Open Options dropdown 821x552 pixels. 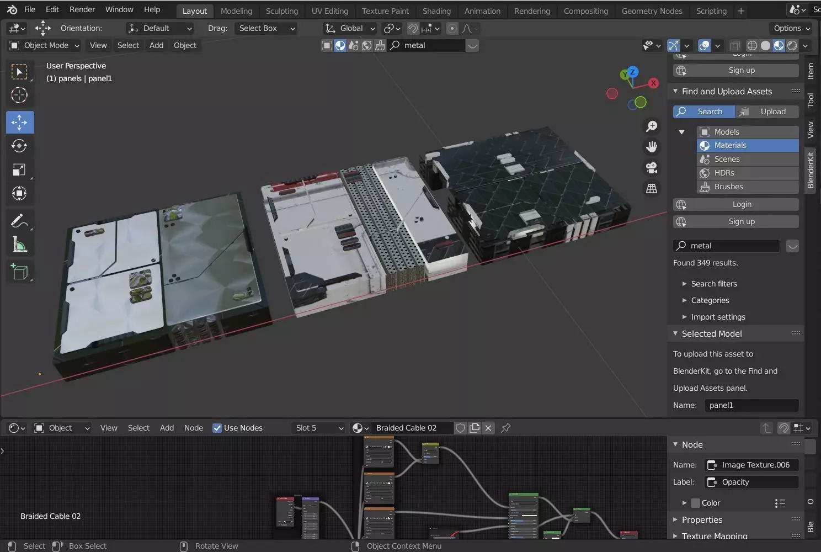(x=791, y=28)
